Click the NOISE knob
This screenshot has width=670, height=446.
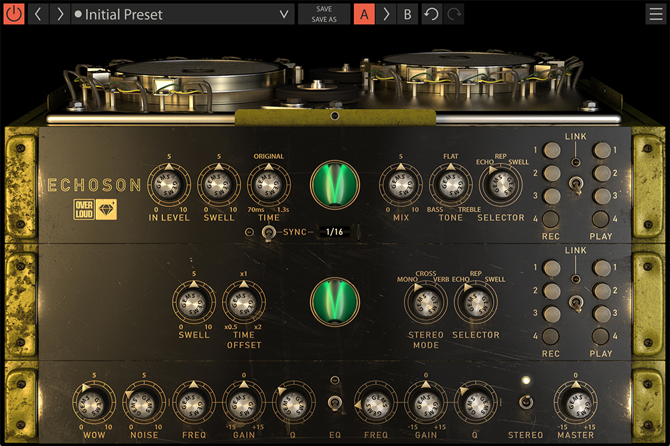click(x=144, y=403)
